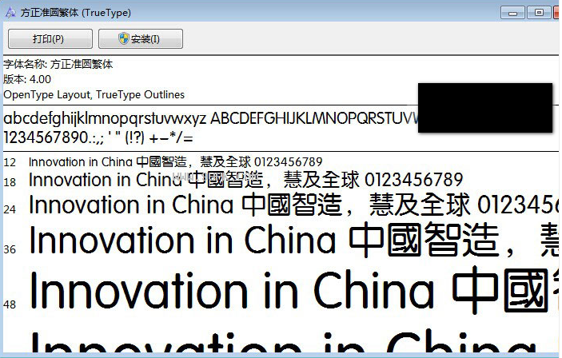
Task: Click the size 48 sample text line
Action: (x=294, y=290)
